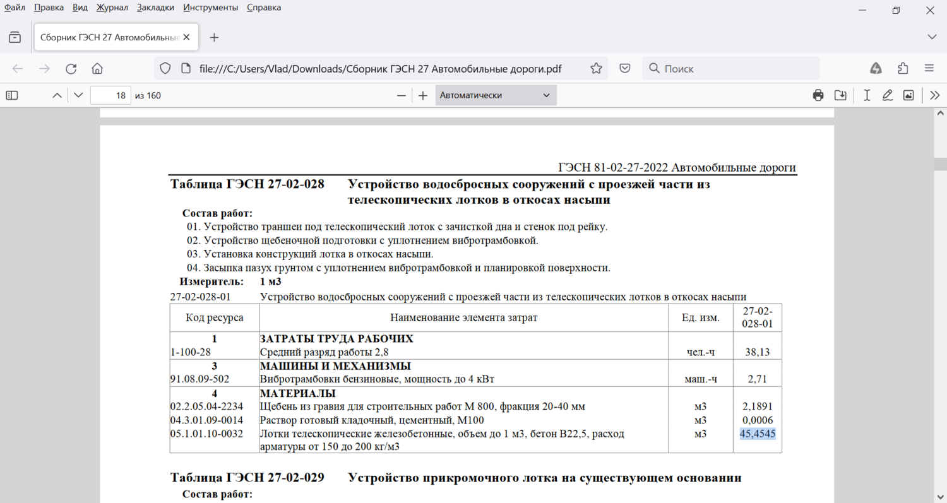Open the zoom level dropdown 'Автоматически'
This screenshot has height=503, width=947.
point(496,95)
